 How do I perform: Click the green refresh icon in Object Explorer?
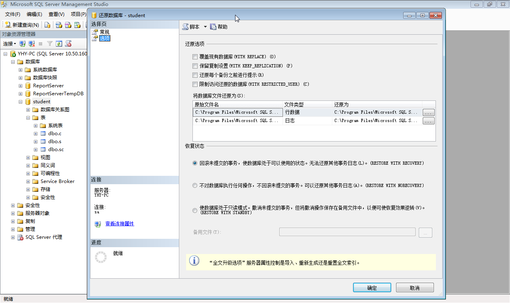click(59, 43)
